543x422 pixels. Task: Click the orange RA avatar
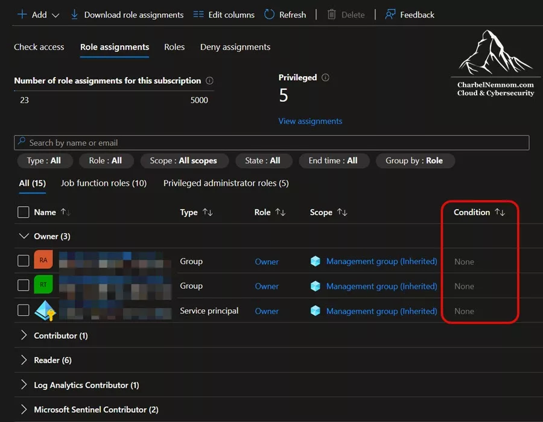click(x=43, y=259)
